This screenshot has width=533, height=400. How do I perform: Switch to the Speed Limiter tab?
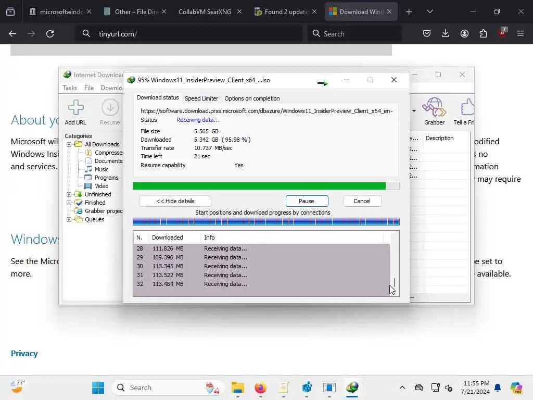(x=201, y=98)
